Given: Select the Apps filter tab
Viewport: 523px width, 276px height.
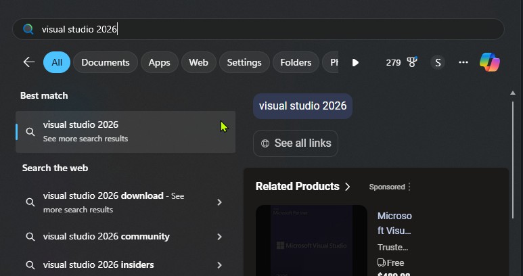Looking at the screenshot, I should (159, 62).
